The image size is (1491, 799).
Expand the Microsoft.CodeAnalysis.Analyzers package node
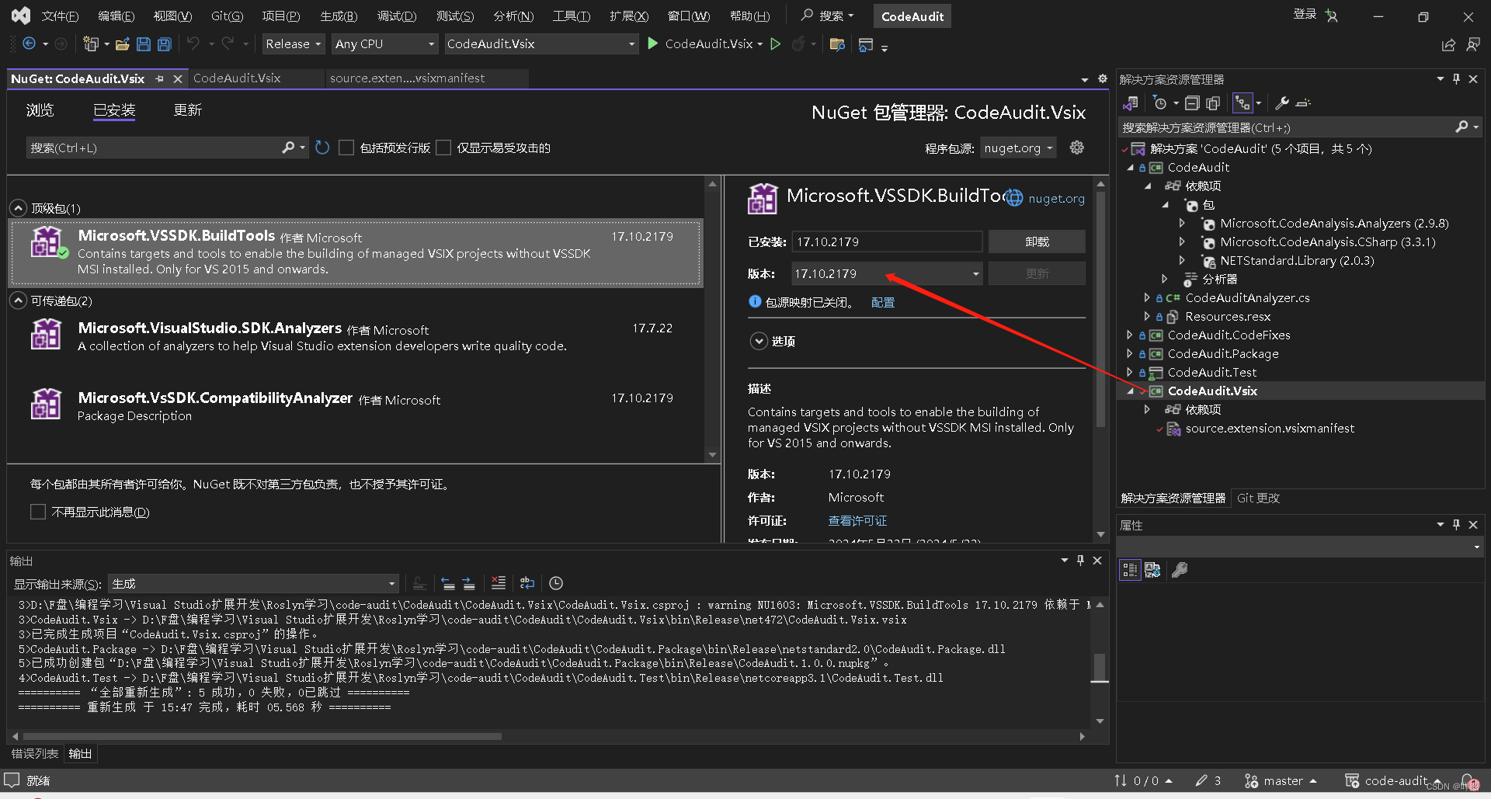pos(1182,223)
